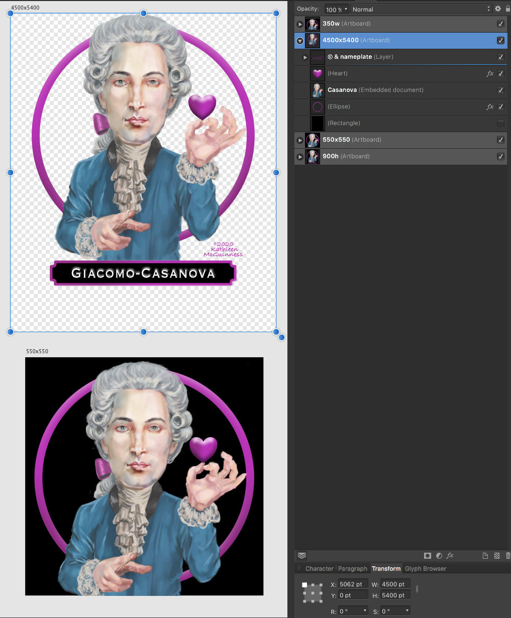The width and height of the screenshot is (511, 618).
Task: Expand the 900h artboard in Layers
Action: pos(300,157)
